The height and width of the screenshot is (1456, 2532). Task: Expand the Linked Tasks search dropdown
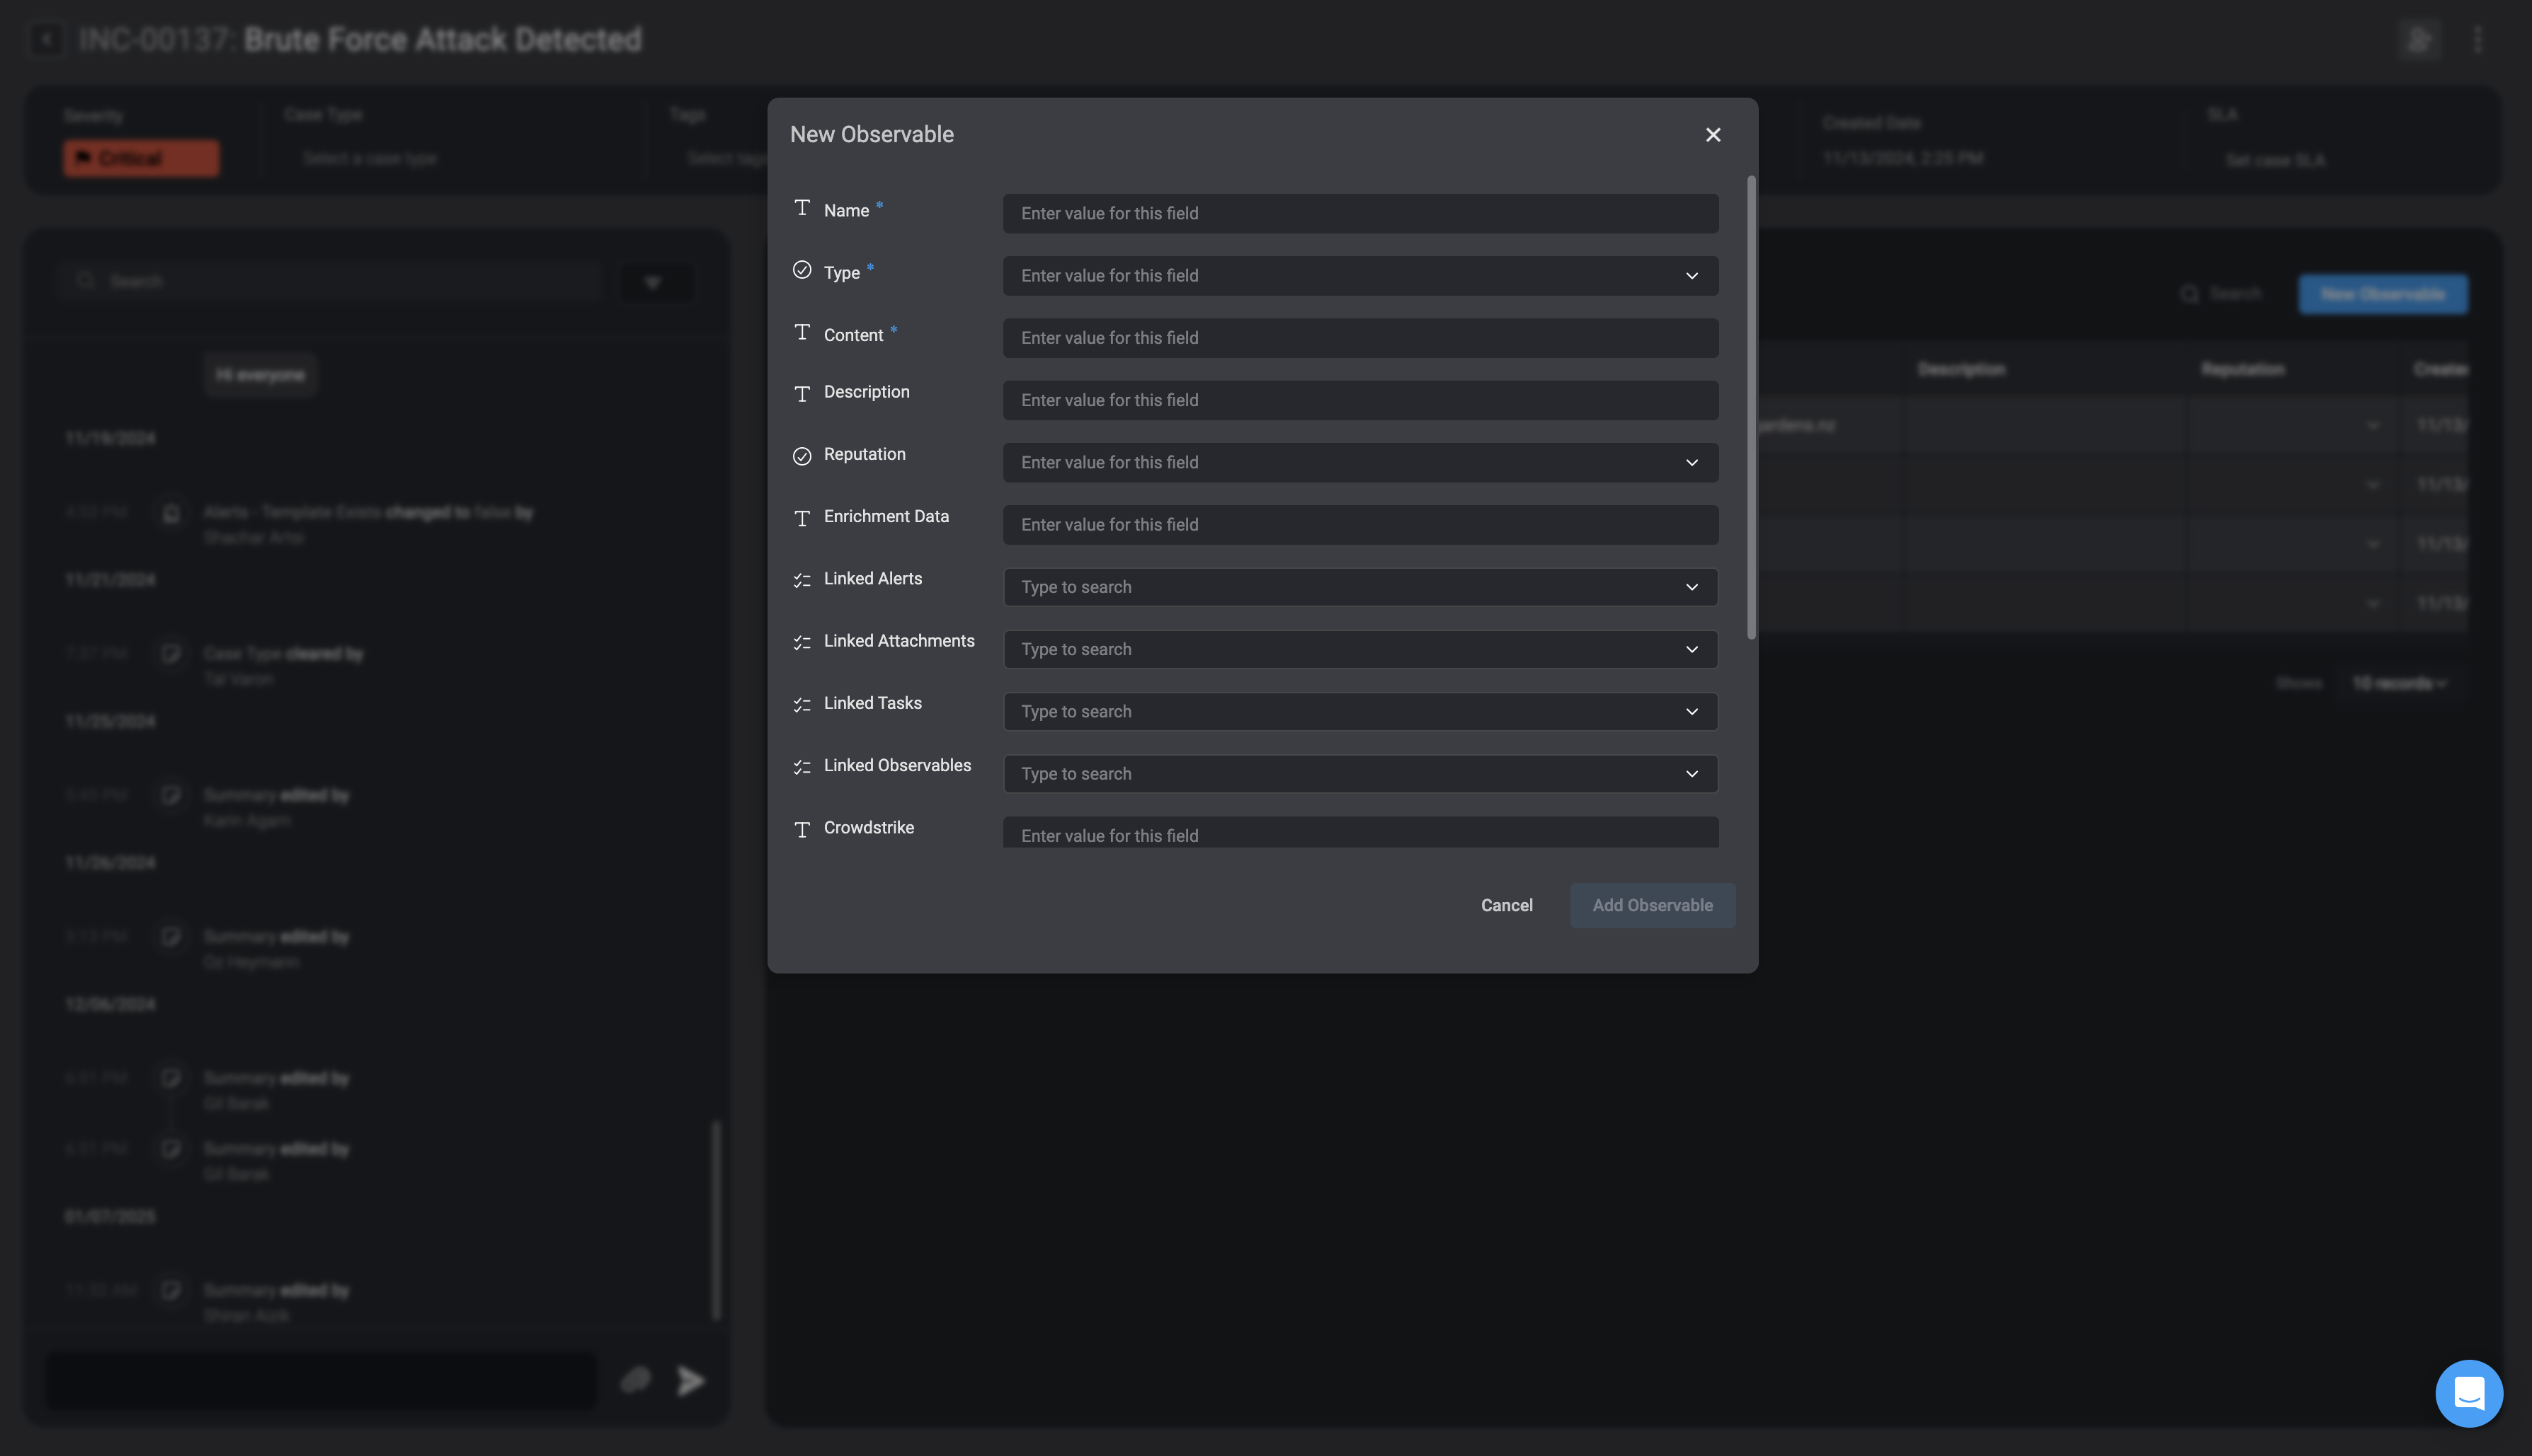click(x=1360, y=712)
